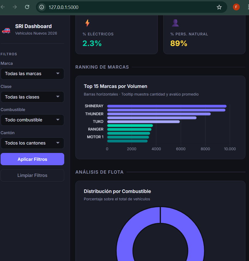Image resolution: width=249 pixels, height=261 pixels.
Task: Click the lightning bolt Eléctricos icon
Action: coord(87,23)
